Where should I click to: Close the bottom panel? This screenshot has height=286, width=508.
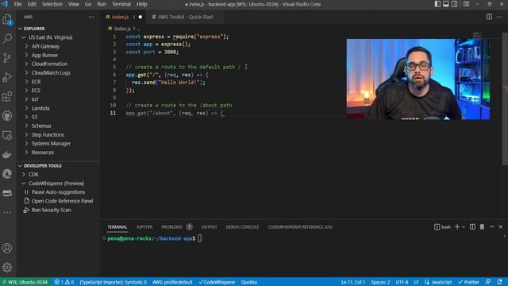[x=501, y=227]
